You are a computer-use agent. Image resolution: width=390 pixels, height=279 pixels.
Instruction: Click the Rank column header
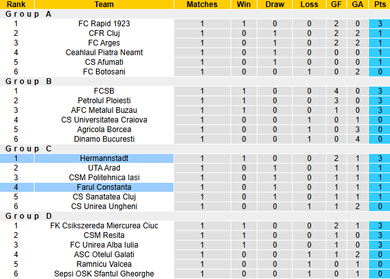[x=16, y=4]
